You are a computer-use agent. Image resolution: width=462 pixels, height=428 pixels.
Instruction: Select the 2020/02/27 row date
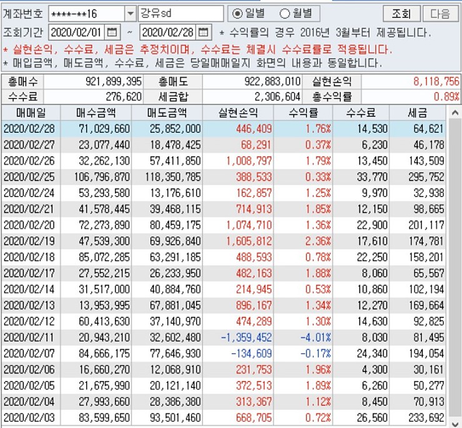[29, 145]
